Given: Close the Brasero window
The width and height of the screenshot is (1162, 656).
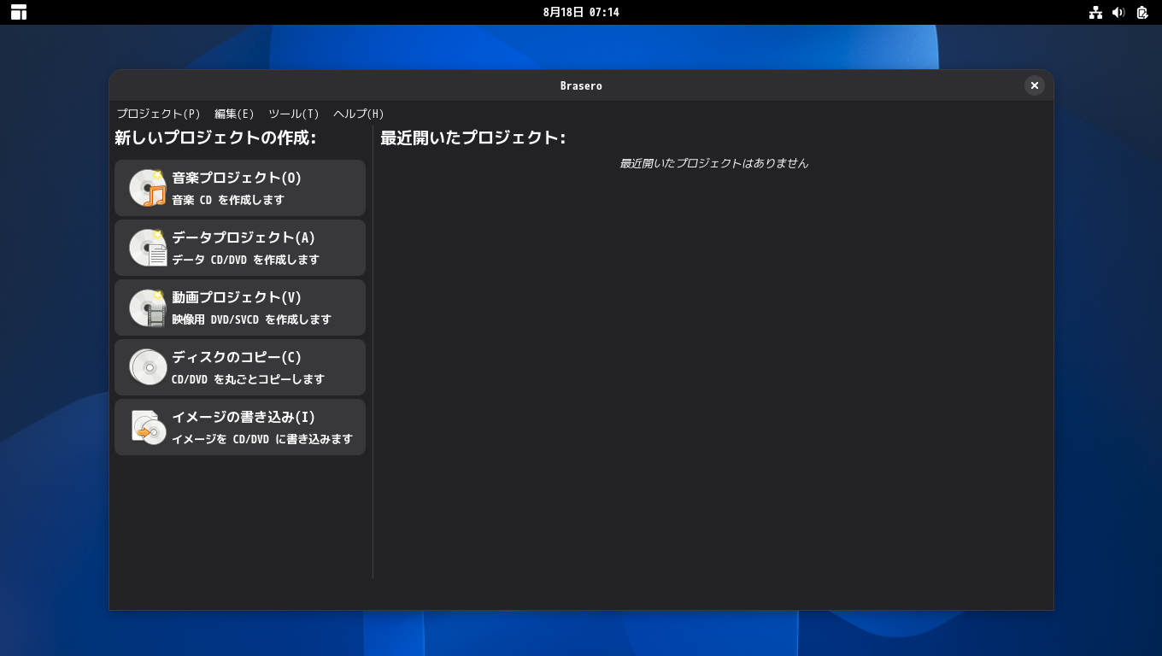Looking at the screenshot, I should tap(1034, 85).
